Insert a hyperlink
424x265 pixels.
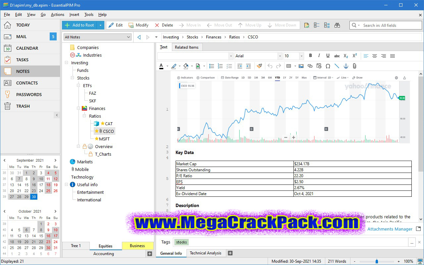click(310, 66)
